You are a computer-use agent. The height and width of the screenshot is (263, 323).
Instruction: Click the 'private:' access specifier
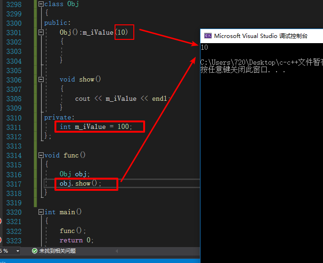(x=59, y=117)
